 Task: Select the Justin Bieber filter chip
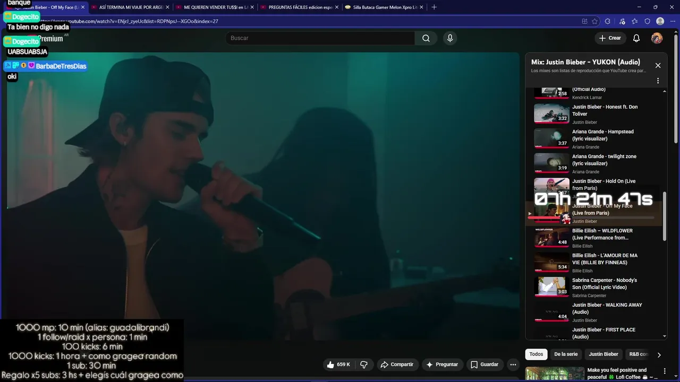tap(603, 354)
